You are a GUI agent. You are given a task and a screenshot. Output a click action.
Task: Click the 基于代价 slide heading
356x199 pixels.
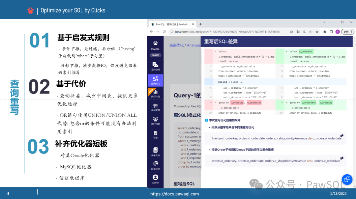(71, 84)
